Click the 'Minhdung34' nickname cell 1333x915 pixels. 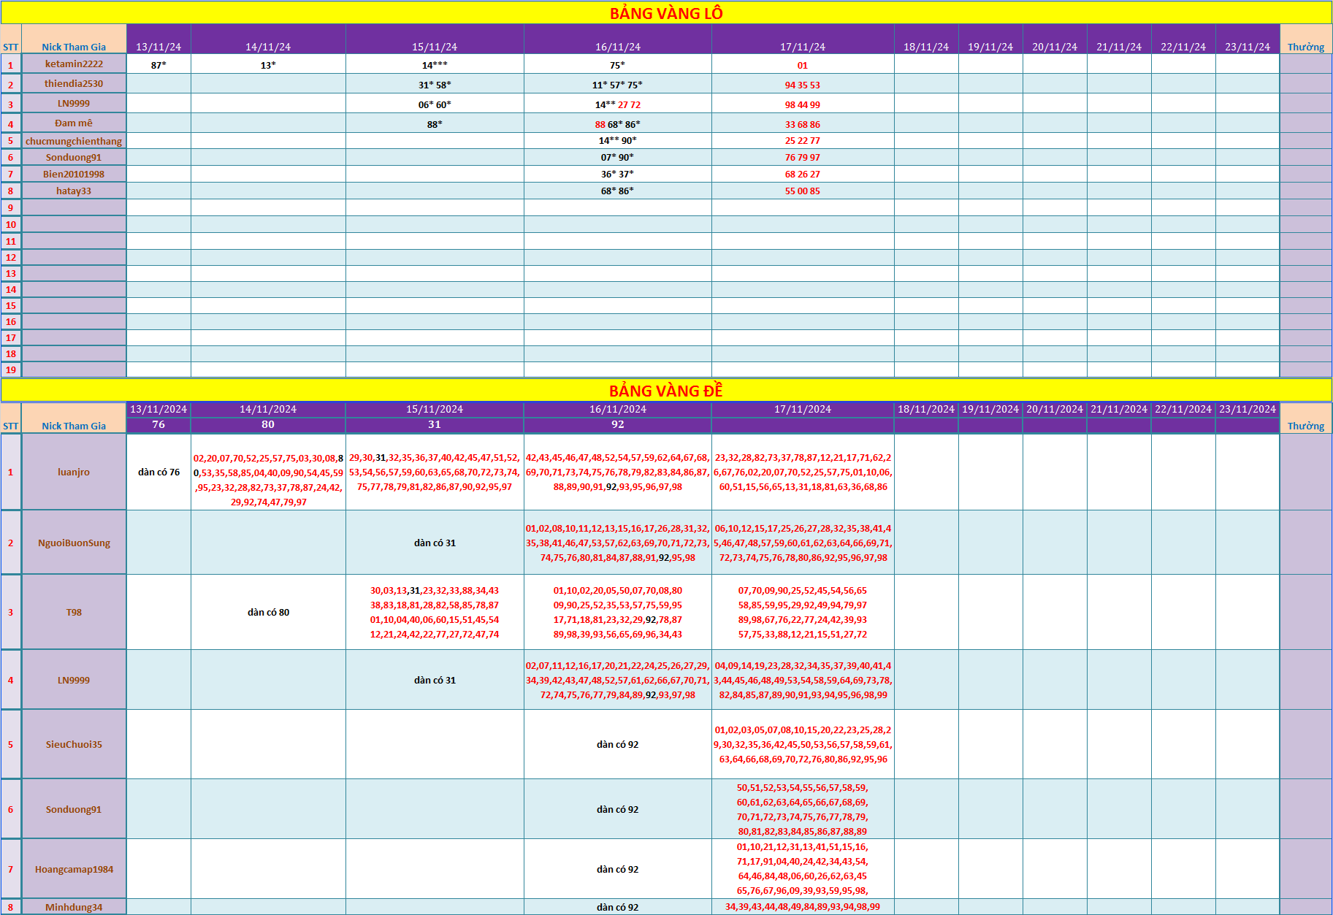[x=74, y=907]
